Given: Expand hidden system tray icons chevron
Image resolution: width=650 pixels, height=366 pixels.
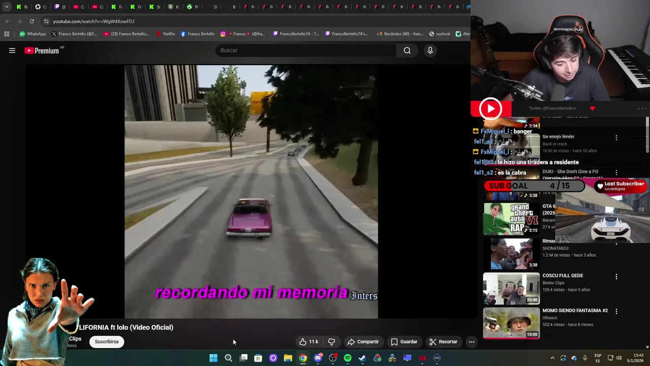Looking at the screenshot, I should coord(552,358).
